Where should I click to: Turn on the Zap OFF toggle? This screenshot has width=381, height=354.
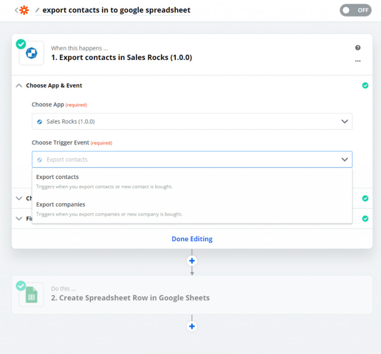click(x=355, y=10)
